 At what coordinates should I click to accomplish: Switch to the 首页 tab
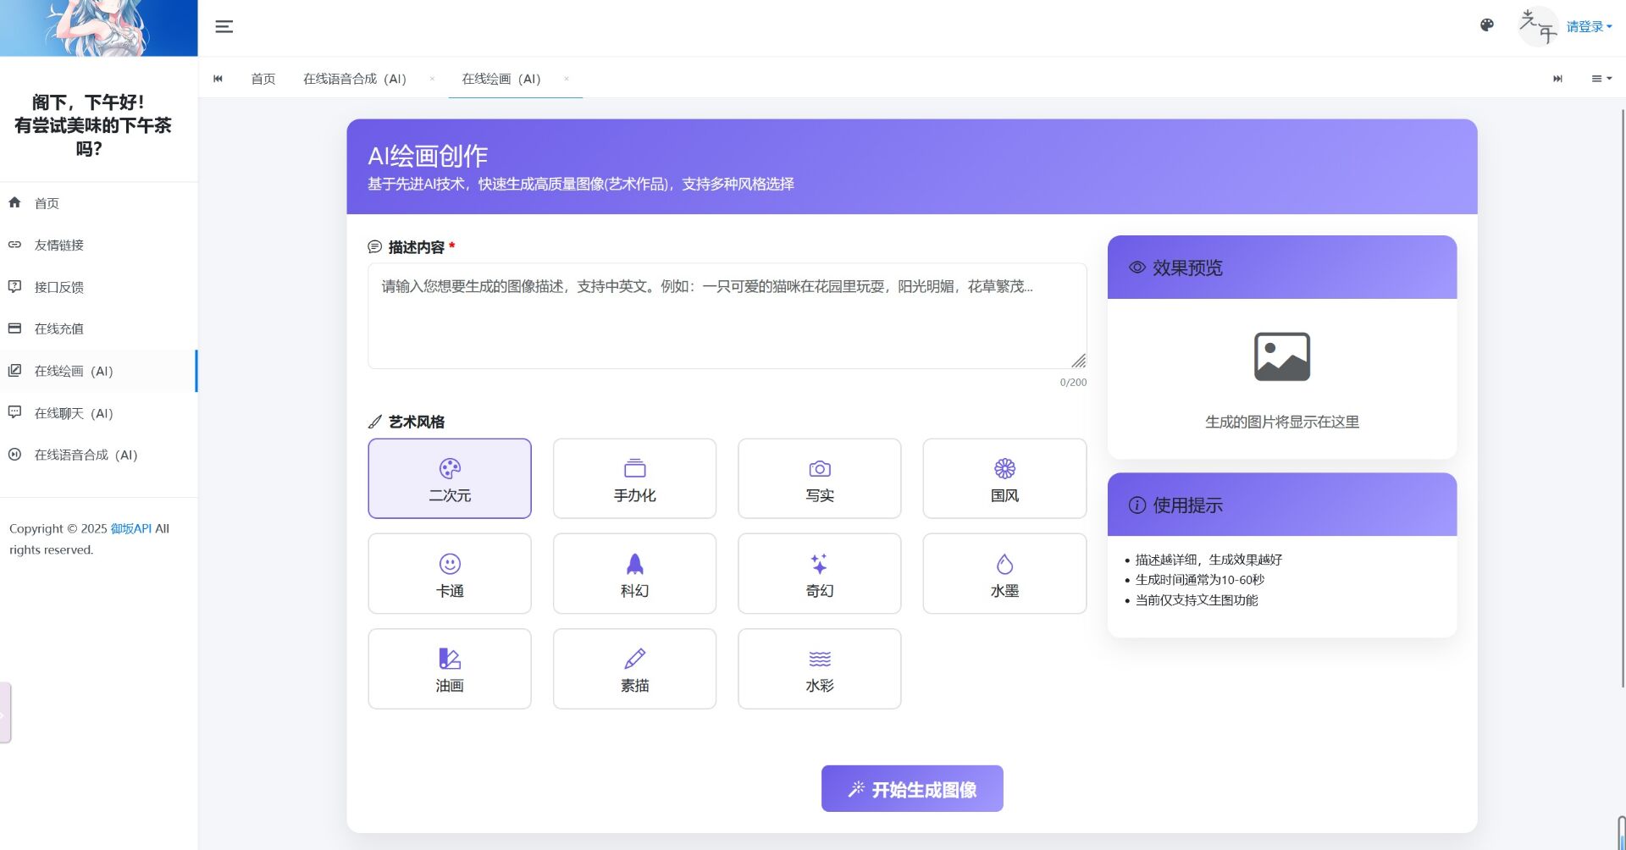click(263, 79)
